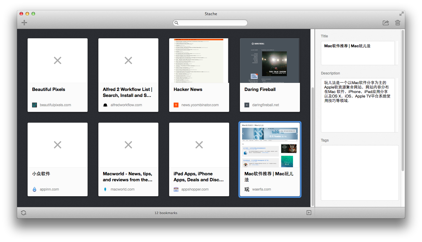
Task: Click the Beautiful Pixels favicon
Action: (34, 105)
